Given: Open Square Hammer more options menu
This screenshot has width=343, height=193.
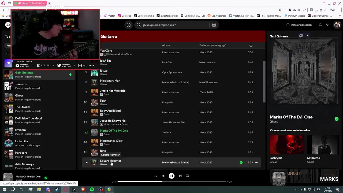Looking at the screenshot, I should click(x=256, y=162).
